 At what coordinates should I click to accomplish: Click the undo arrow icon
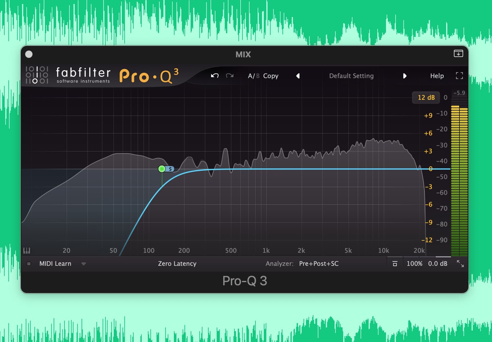click(215, 76)
